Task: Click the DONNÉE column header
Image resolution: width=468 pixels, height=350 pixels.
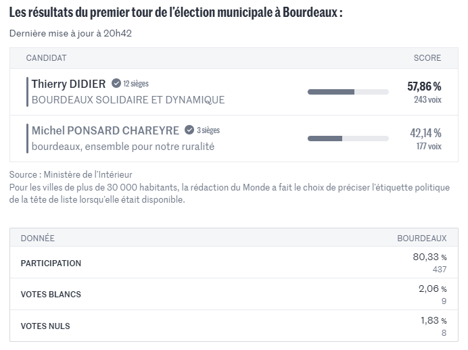Action: (38, 239)
